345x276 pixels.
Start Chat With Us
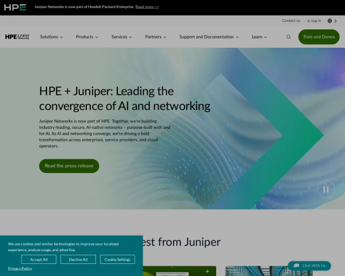click(x=309, y=266)
